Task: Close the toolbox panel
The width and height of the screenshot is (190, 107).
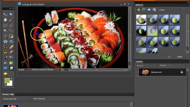Action: [x=13, y=9]
